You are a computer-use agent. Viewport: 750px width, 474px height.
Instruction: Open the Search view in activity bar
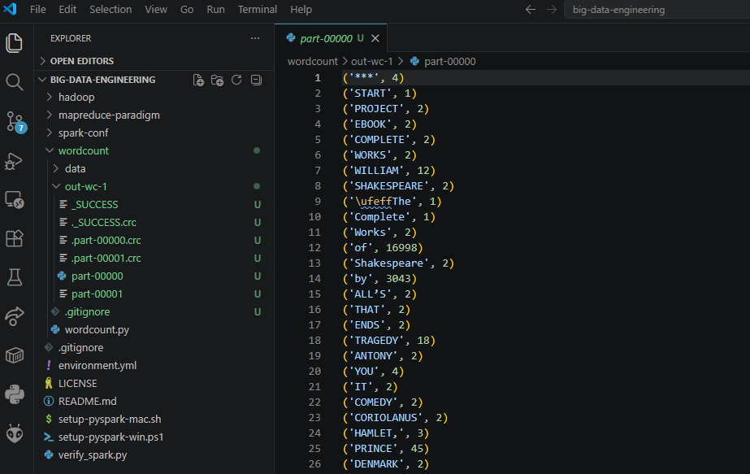(15, 82)
